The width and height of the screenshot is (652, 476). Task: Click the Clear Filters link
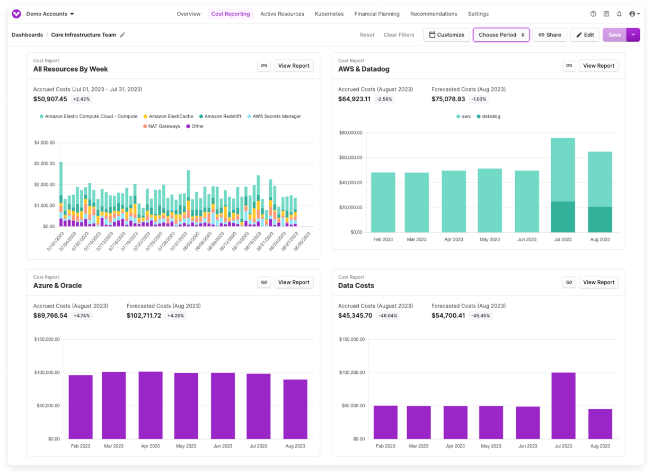(x=399, y=35)
